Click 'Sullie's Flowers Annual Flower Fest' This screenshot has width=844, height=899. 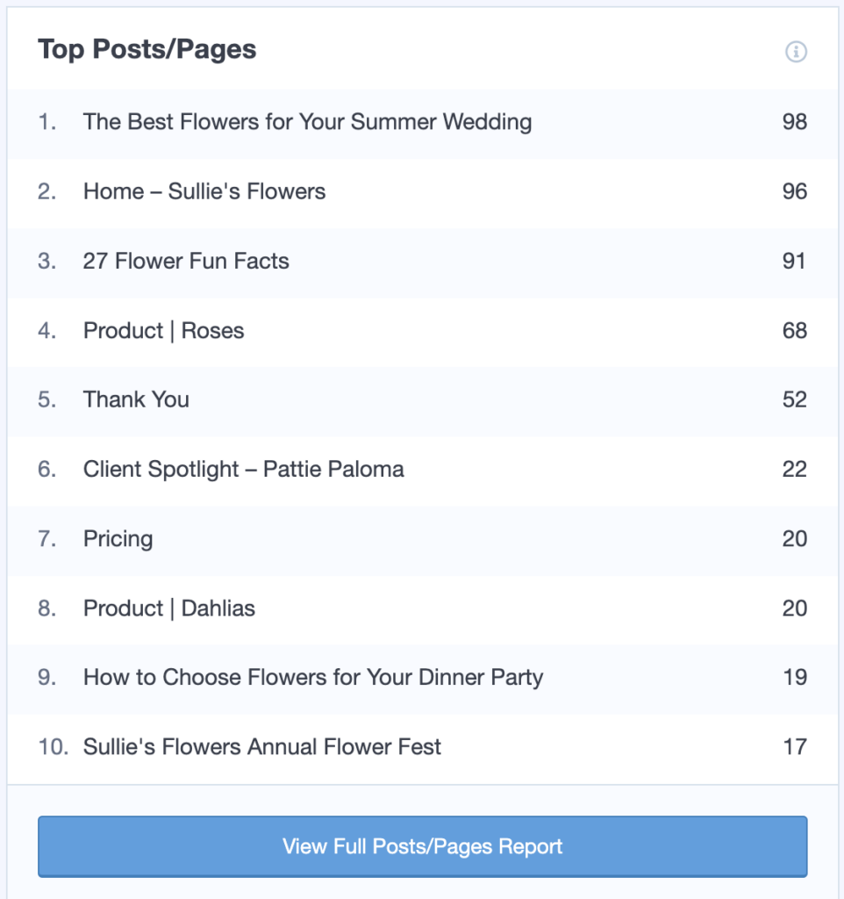(x=261, y=746)
